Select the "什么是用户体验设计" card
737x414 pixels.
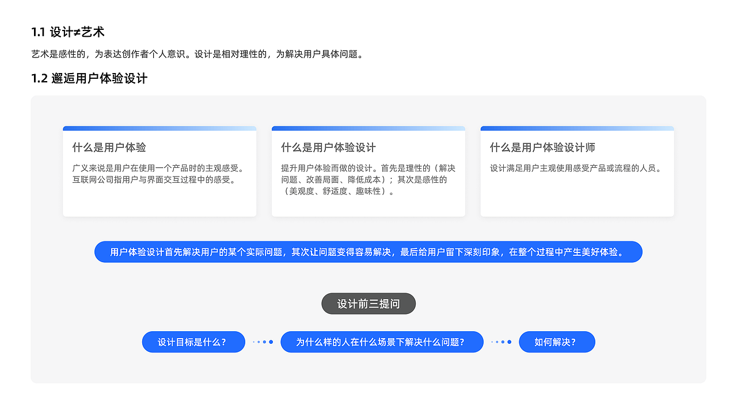pyautogui.click(x=368, y=172)
